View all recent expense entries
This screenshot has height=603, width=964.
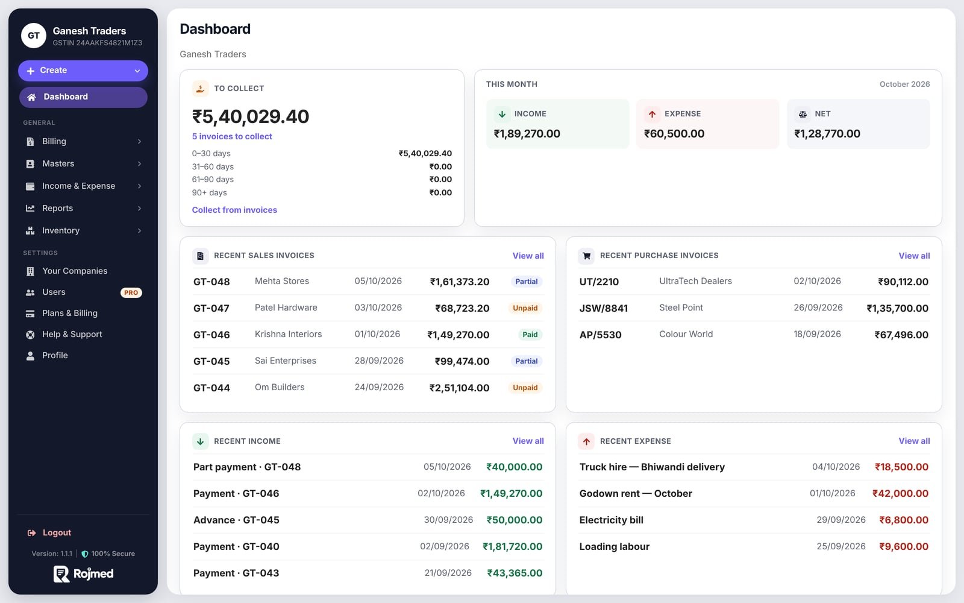point(914,441)
